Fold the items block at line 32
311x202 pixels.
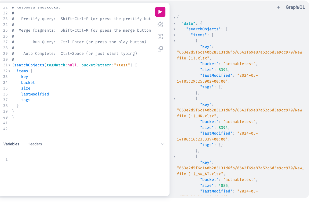[10, 71]
